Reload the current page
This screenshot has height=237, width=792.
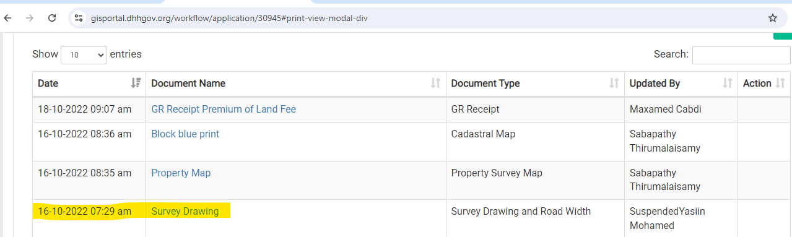click(x=52, y=18)
